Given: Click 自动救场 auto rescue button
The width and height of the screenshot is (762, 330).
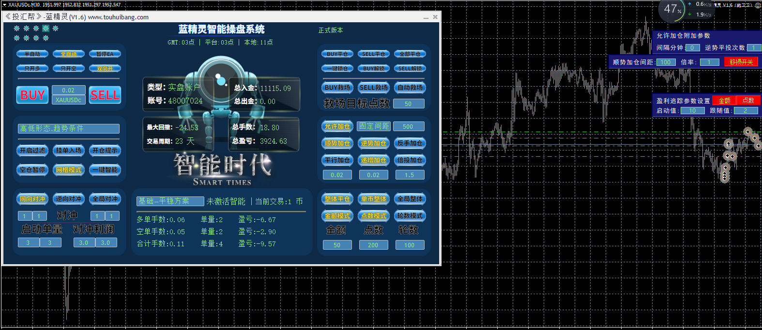Looking at the screenshot, I should tap(410, 88).
